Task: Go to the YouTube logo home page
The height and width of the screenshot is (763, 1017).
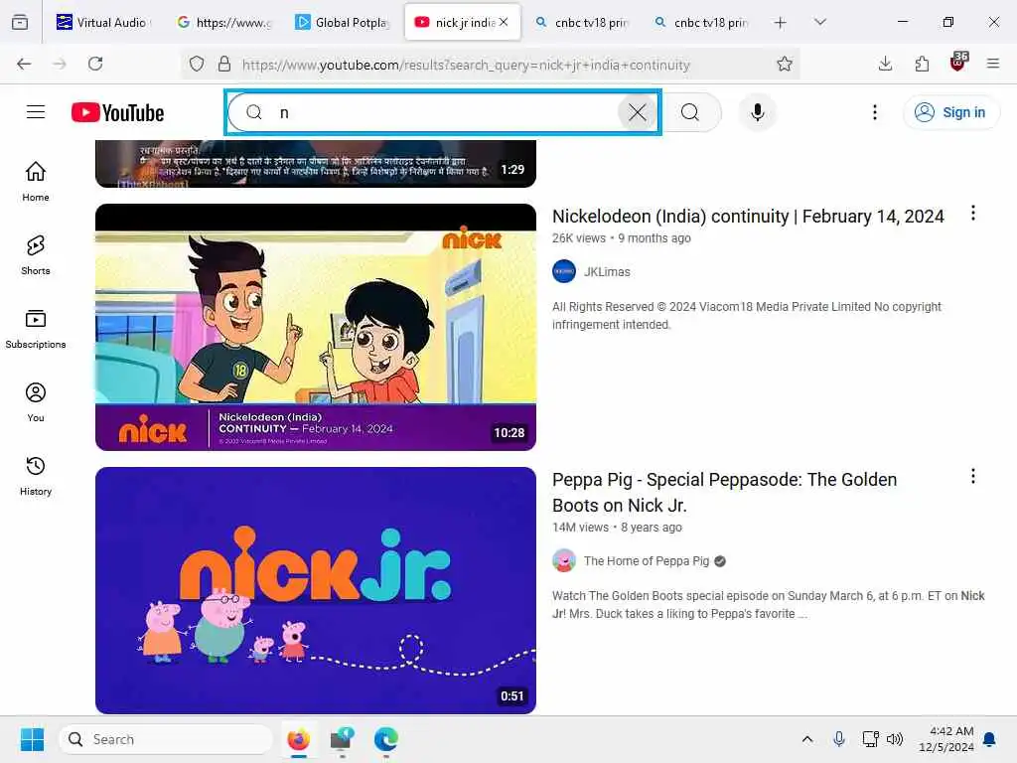Action: (x=117, y=112)
